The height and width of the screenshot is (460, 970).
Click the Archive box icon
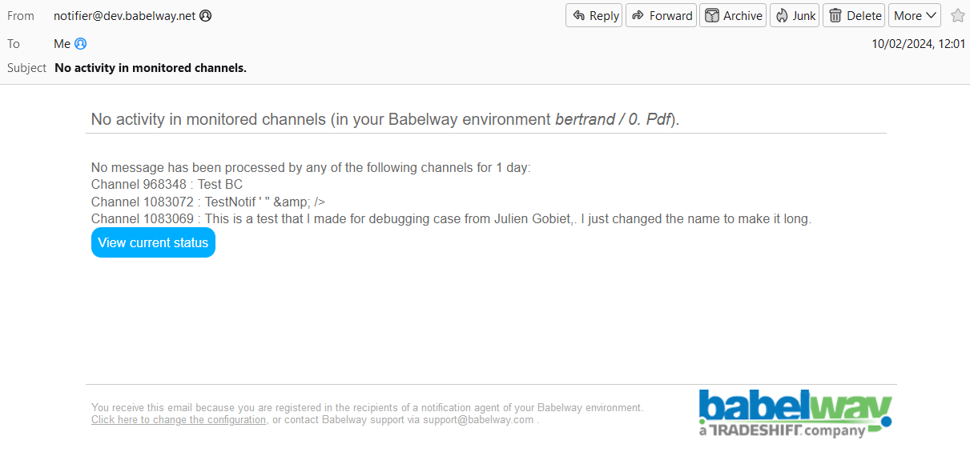[x=712, y=15]
